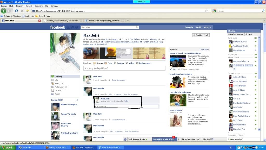Go to the browser home page icon
Image resolution: width=266 pixels, height=150 pixels.
coord(28,11)
